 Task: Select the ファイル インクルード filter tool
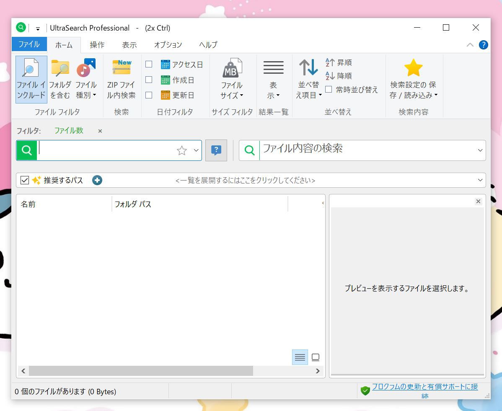[31, 80]
